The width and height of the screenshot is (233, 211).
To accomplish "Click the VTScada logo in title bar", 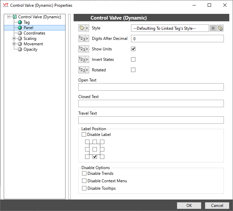I will pyautogui.click(x=6, y=5).
